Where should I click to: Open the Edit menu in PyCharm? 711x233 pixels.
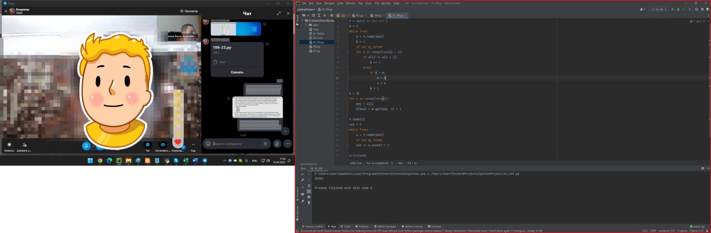point(311,3)
